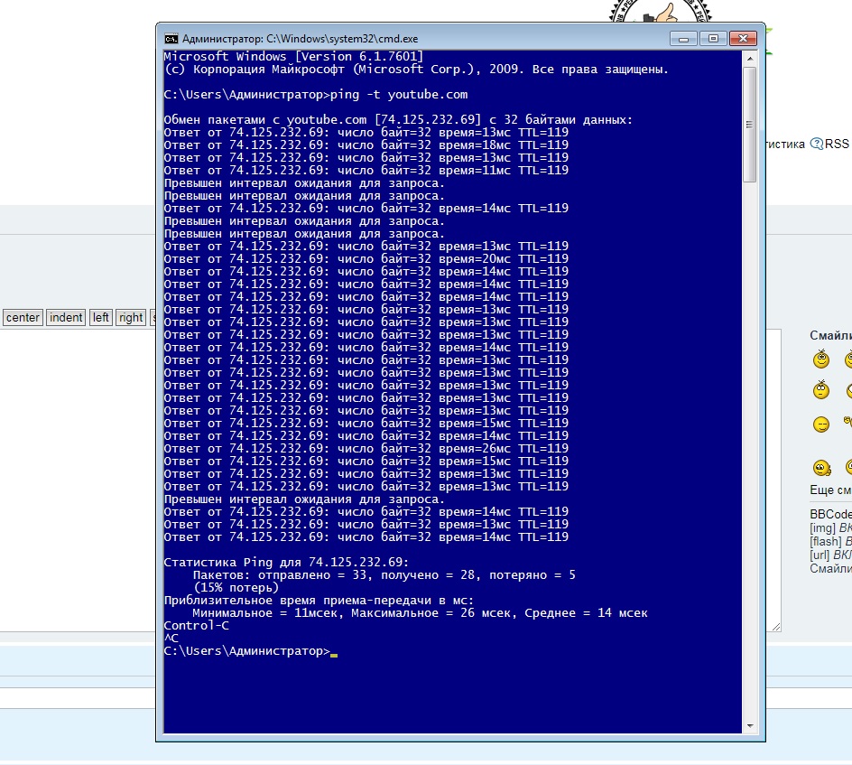Click the console vertical scrollbar thumb
This screenshot has width=852, height=765.
pyautogui.click(x=750, y=125)
